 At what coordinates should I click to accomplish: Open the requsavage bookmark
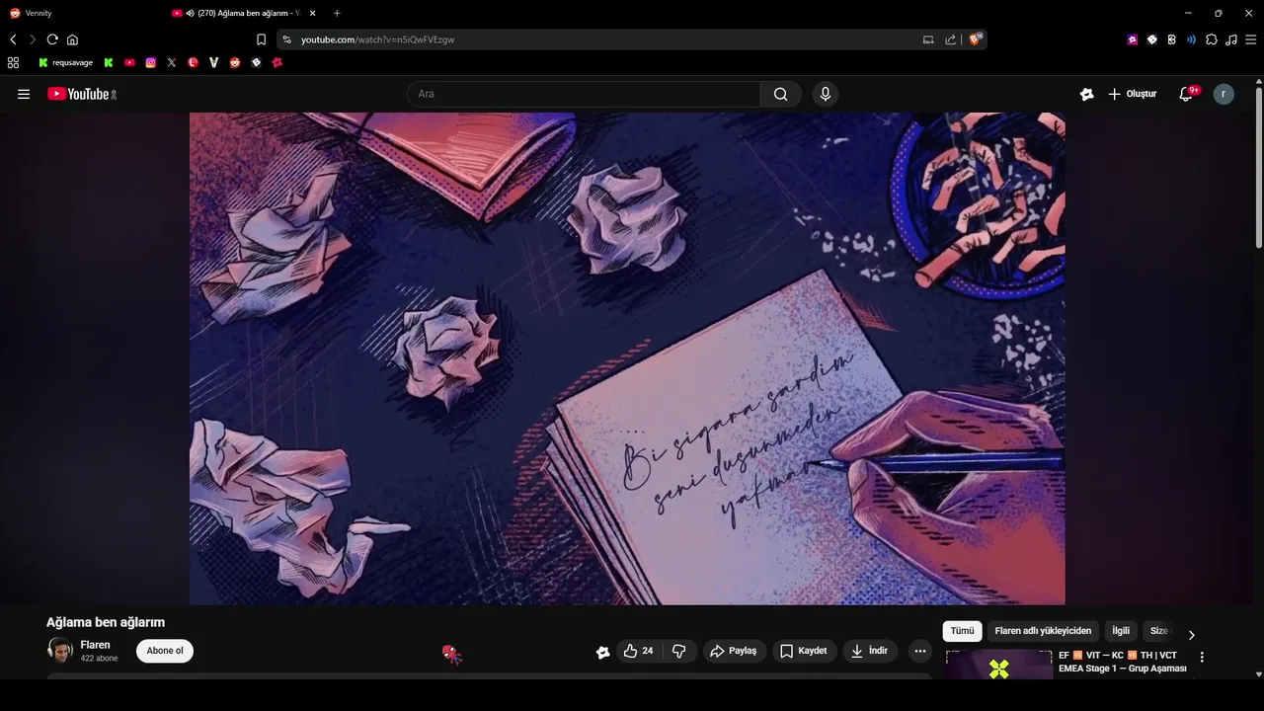66,62
